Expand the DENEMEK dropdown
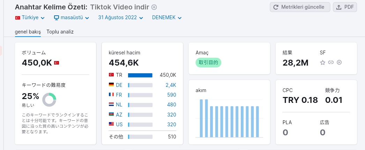The image size is (365, 150). pos(167,18)
